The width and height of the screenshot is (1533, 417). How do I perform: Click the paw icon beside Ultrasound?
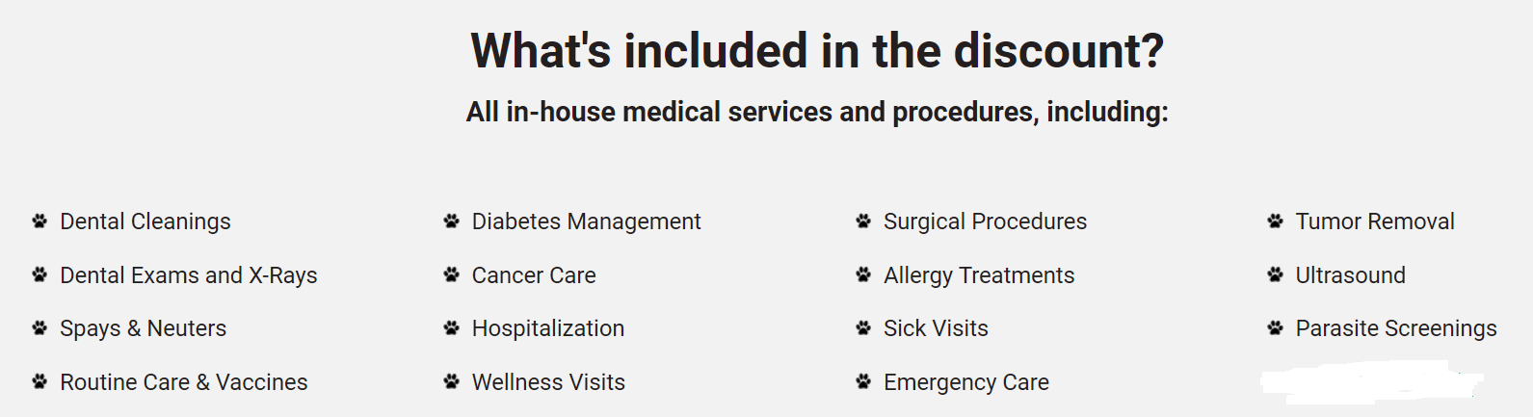[1275, 275]
